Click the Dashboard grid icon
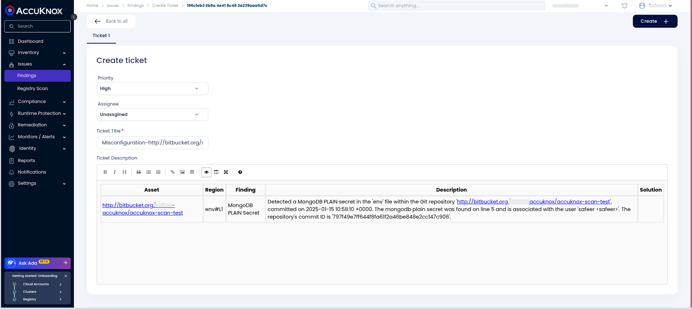Image resolution: width=692 pixels, height=309 pixels. pos(12,41)
